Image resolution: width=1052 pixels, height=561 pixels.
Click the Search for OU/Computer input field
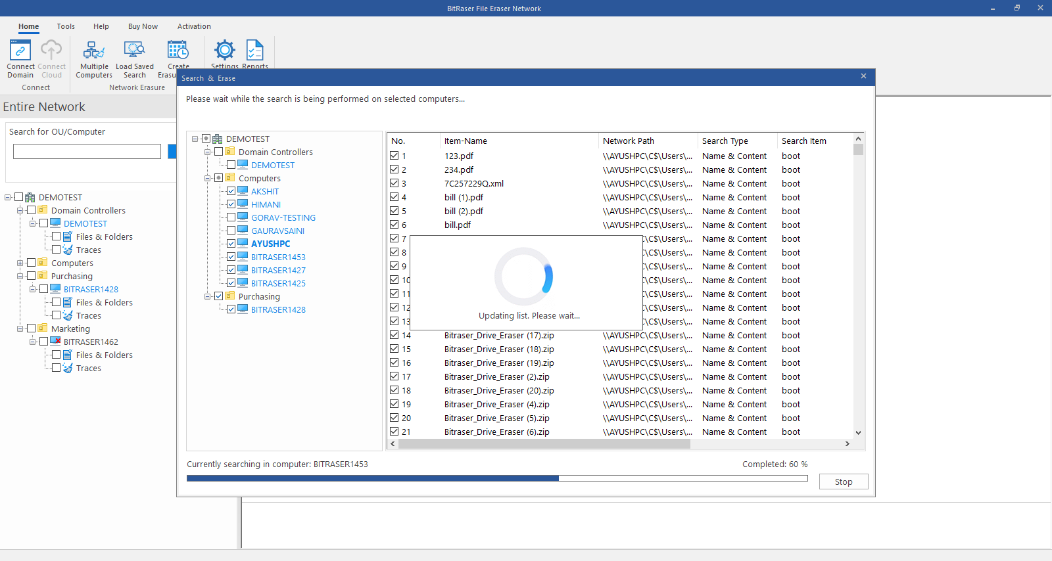pos(87,151)
